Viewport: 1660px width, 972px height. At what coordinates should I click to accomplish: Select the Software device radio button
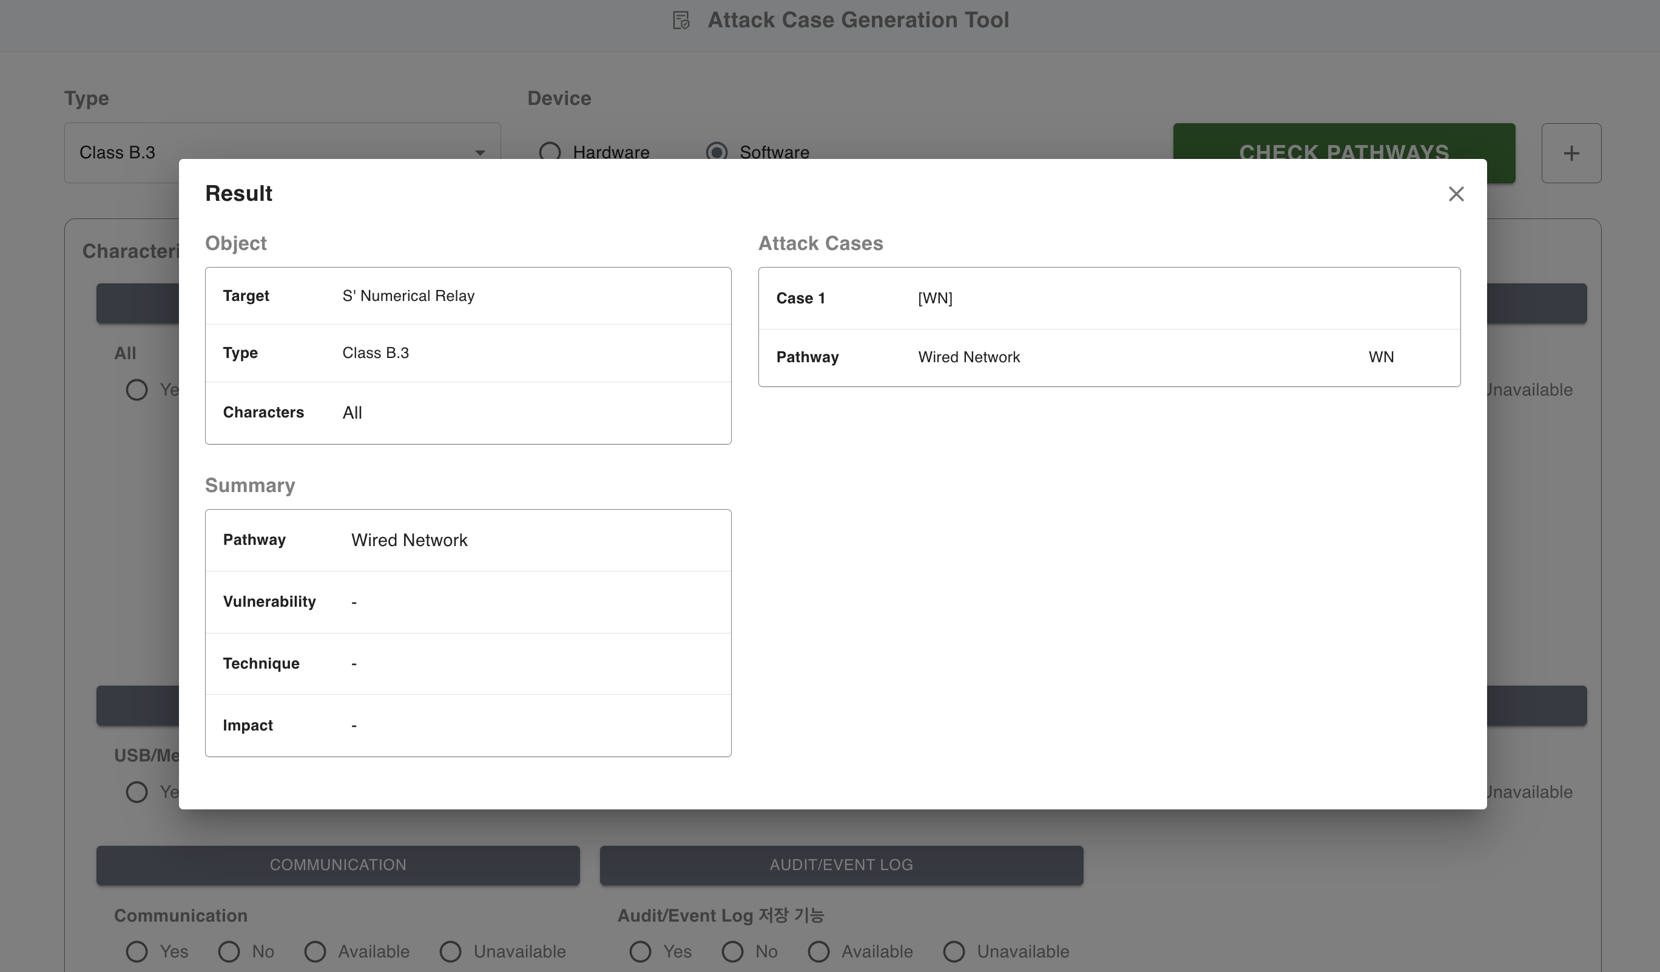(x=717, y=152)
